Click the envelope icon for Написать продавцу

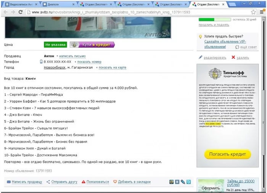(9, 182)
